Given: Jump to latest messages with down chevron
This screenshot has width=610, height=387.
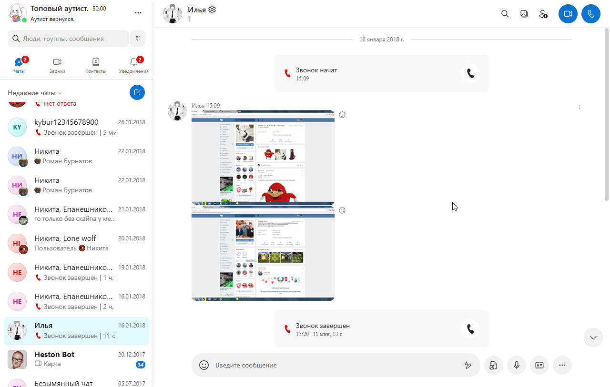Looking at the screenshot, I should click(x=593, y=337).
